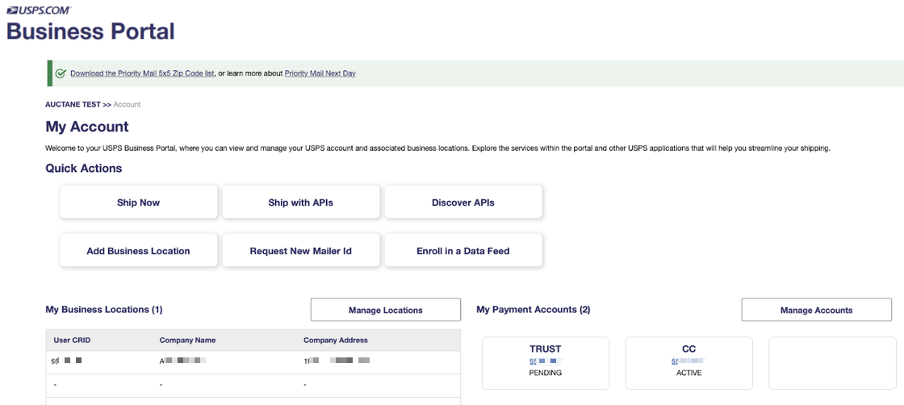Open Manage Locations

tap(386, 310)
